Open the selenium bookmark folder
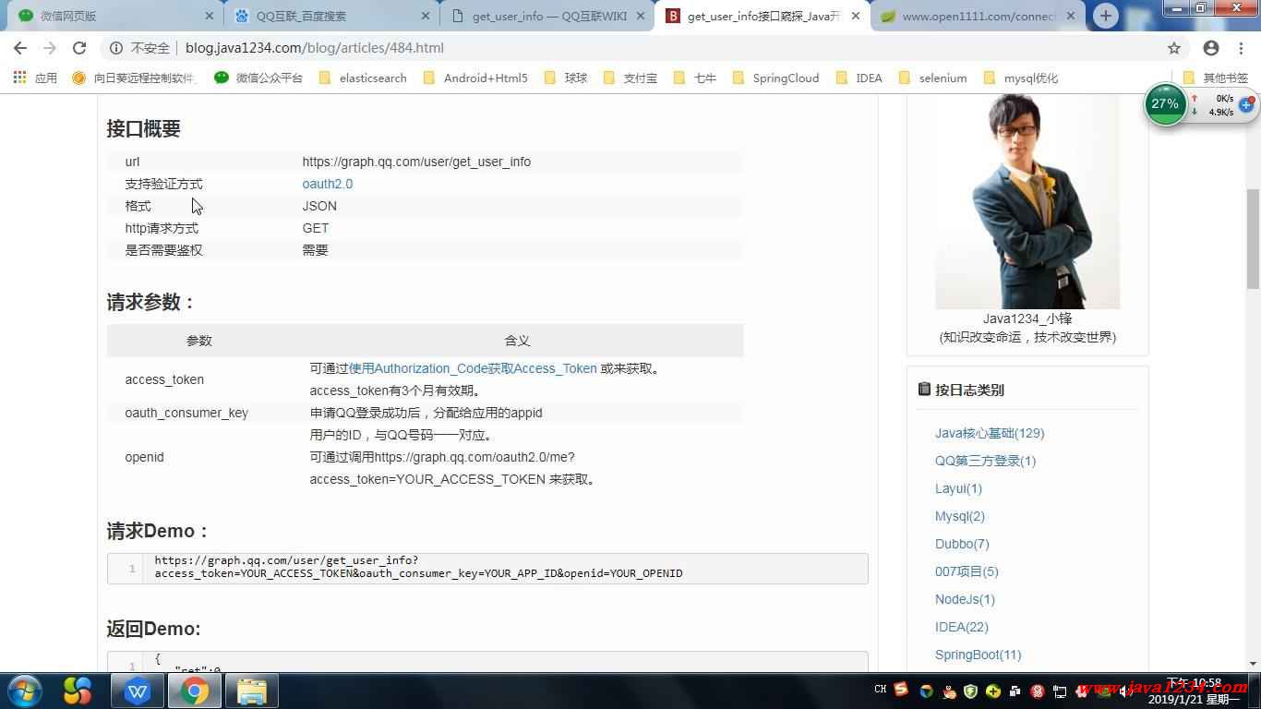This screenshot has width=1261, height=709. point(932,78)
